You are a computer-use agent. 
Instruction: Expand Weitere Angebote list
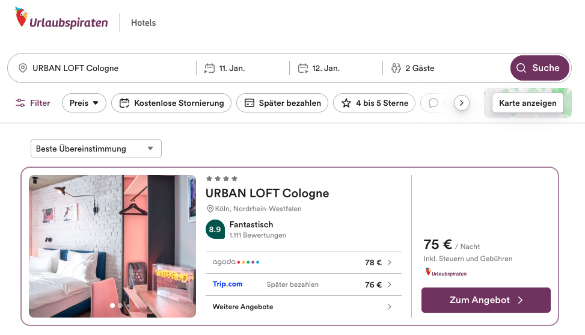(x=303, y=307)
